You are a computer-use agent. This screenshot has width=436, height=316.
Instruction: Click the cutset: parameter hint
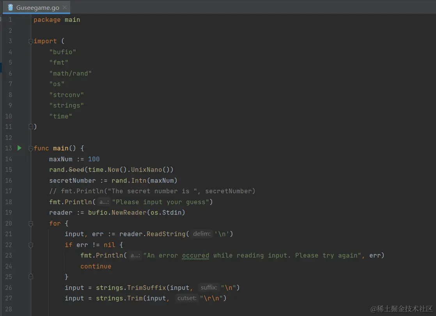tap(187, 298)
